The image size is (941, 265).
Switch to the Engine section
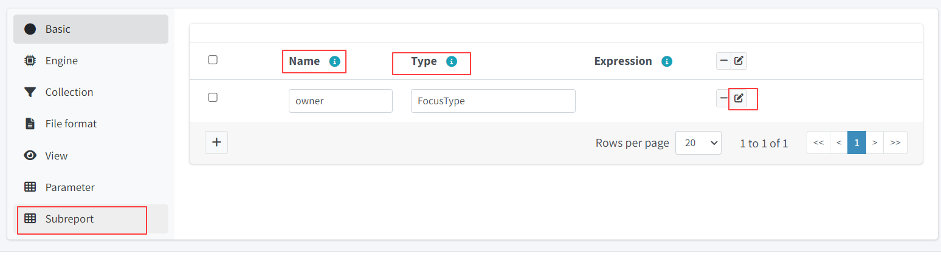point(91,61)
